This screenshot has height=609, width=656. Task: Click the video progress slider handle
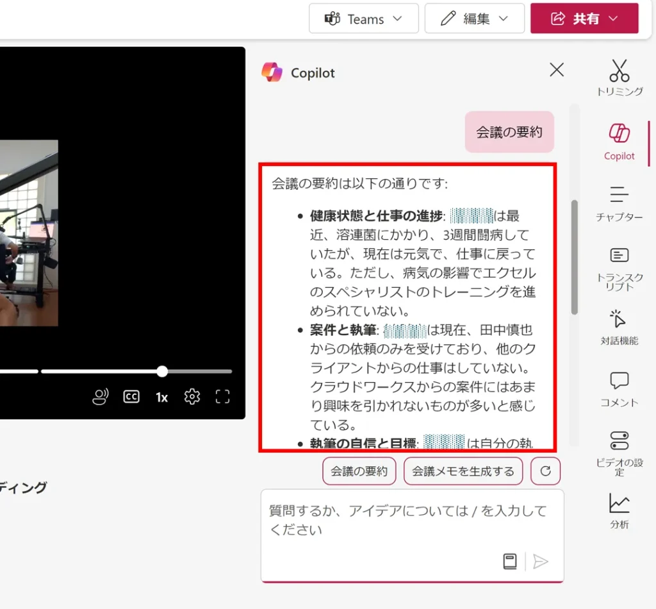162,371
